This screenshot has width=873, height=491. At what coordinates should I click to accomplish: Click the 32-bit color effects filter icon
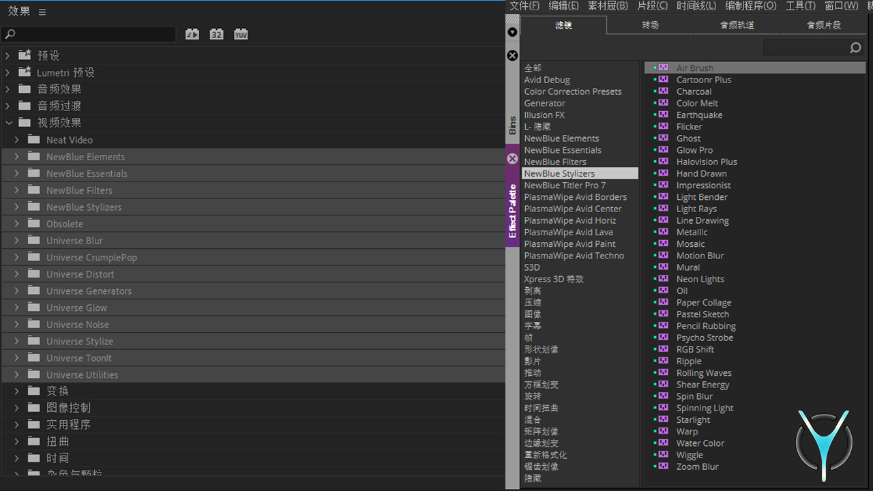[x=216, y=33]
